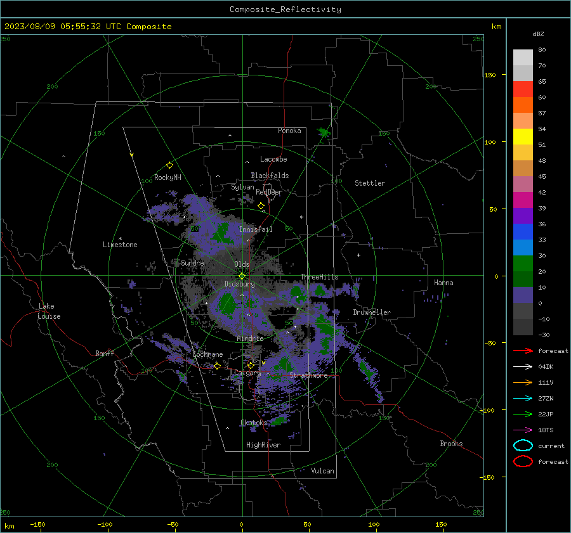Click the RedDeer city label
Viewport: 571px width, 533px height.
(269, 192)
